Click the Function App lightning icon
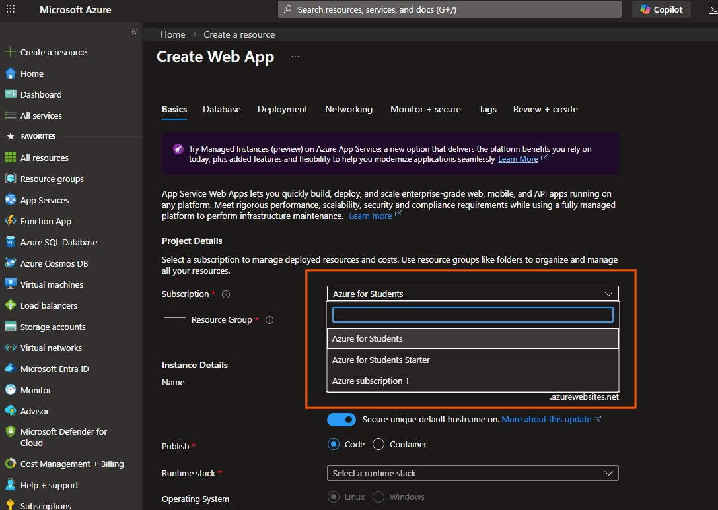Image resolution: width=718 pixels, height=510 pixels. tap(10, 221)
